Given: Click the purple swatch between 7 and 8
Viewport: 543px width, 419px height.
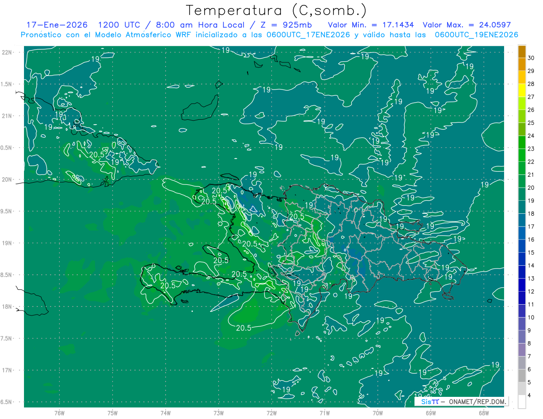Looking at the screenshot, I should 522,350.
